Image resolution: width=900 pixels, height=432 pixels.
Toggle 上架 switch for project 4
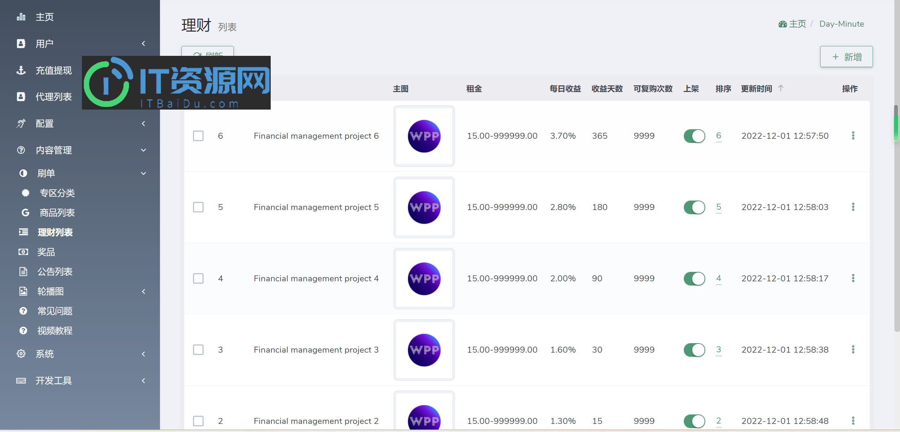[694, 279]
